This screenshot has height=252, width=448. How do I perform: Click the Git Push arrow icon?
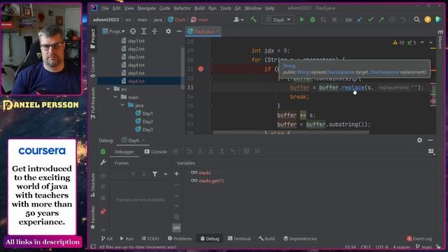(x=381, y=20)
